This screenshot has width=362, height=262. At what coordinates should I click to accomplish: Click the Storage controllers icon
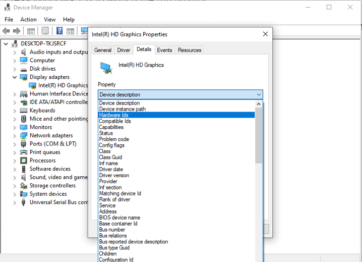click(x=24, y=185)
